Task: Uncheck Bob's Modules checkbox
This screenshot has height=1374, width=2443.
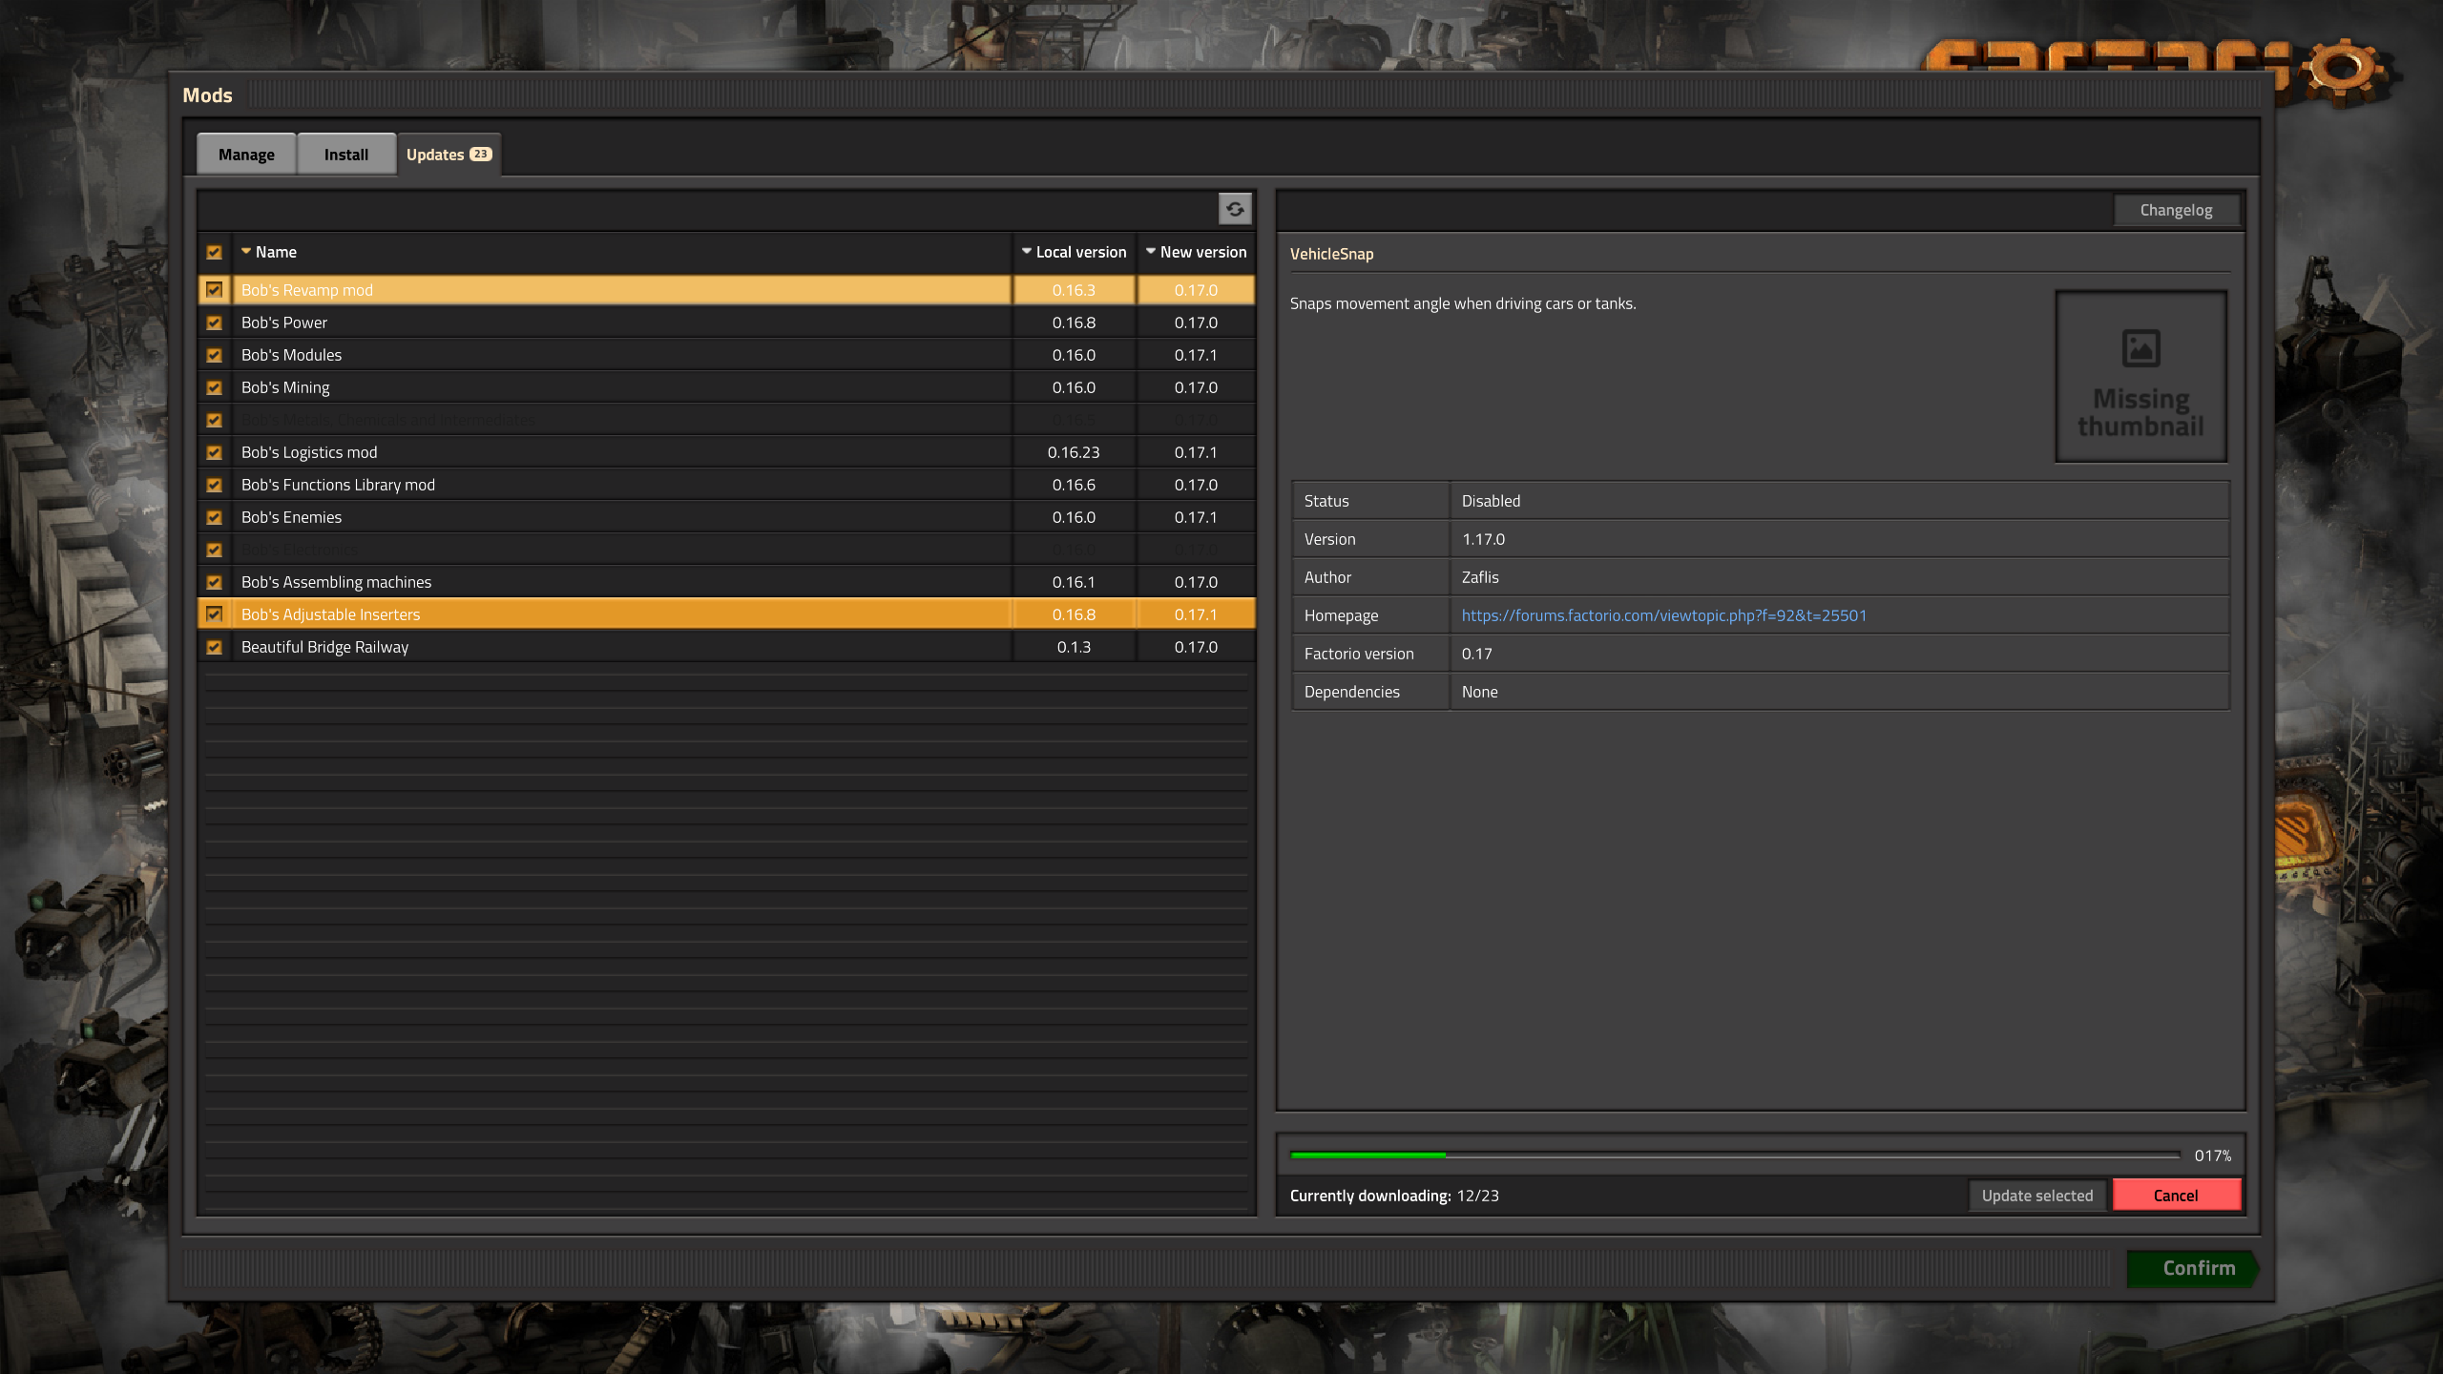Action: 214,355
